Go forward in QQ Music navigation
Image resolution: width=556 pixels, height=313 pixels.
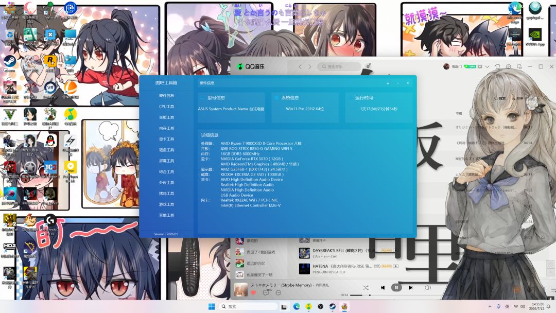[309, 66]
